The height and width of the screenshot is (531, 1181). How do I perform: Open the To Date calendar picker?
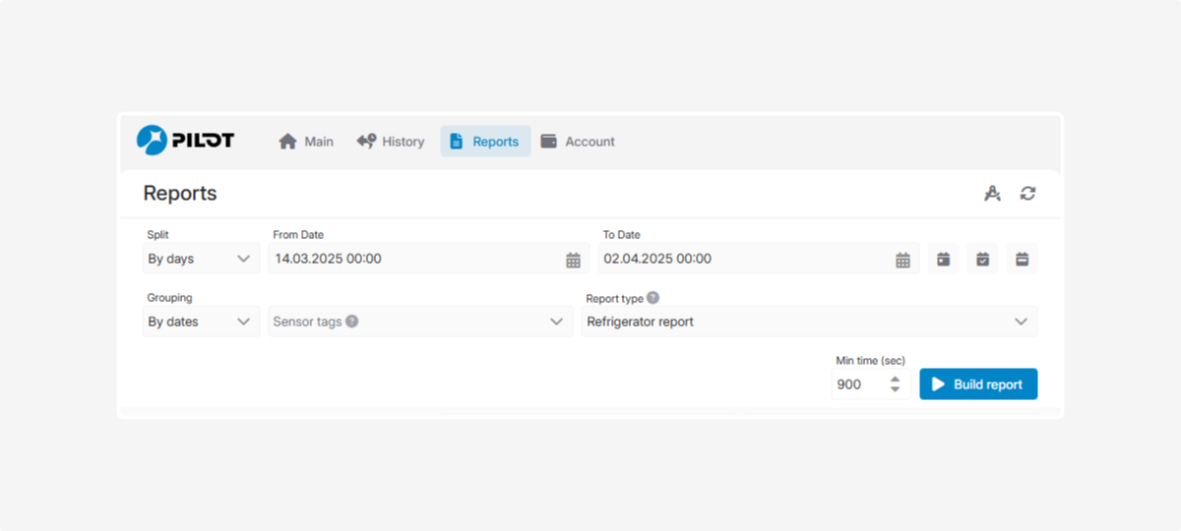tap(902, 260)
